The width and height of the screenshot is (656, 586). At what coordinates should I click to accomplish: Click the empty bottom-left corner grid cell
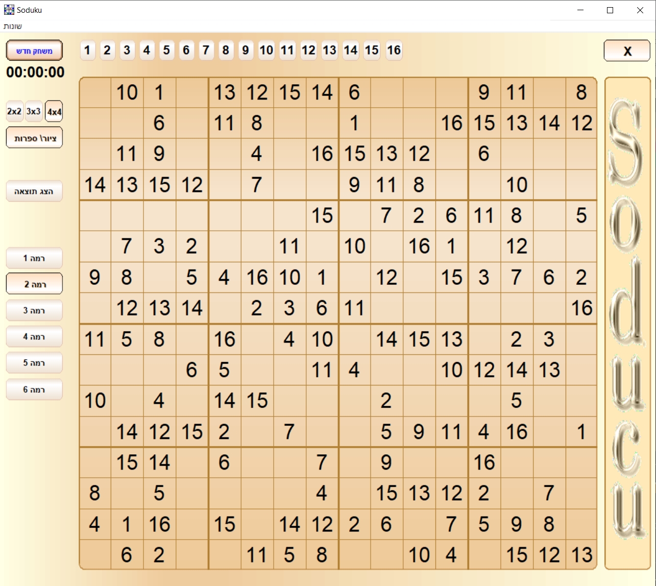[x=95, y=555]
